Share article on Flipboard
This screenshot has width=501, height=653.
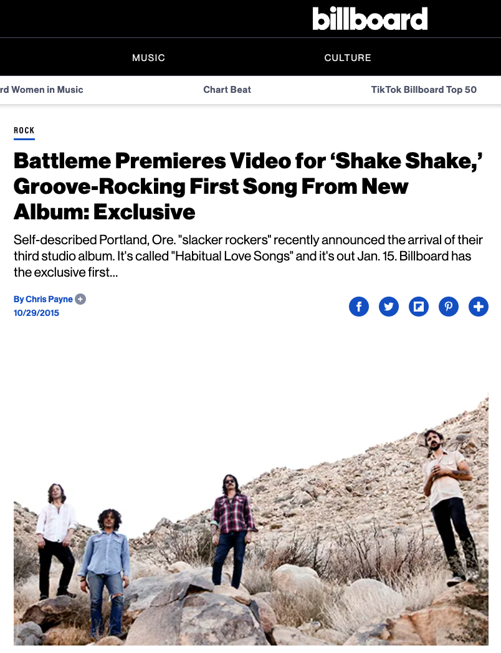click(x=419, y=307)
